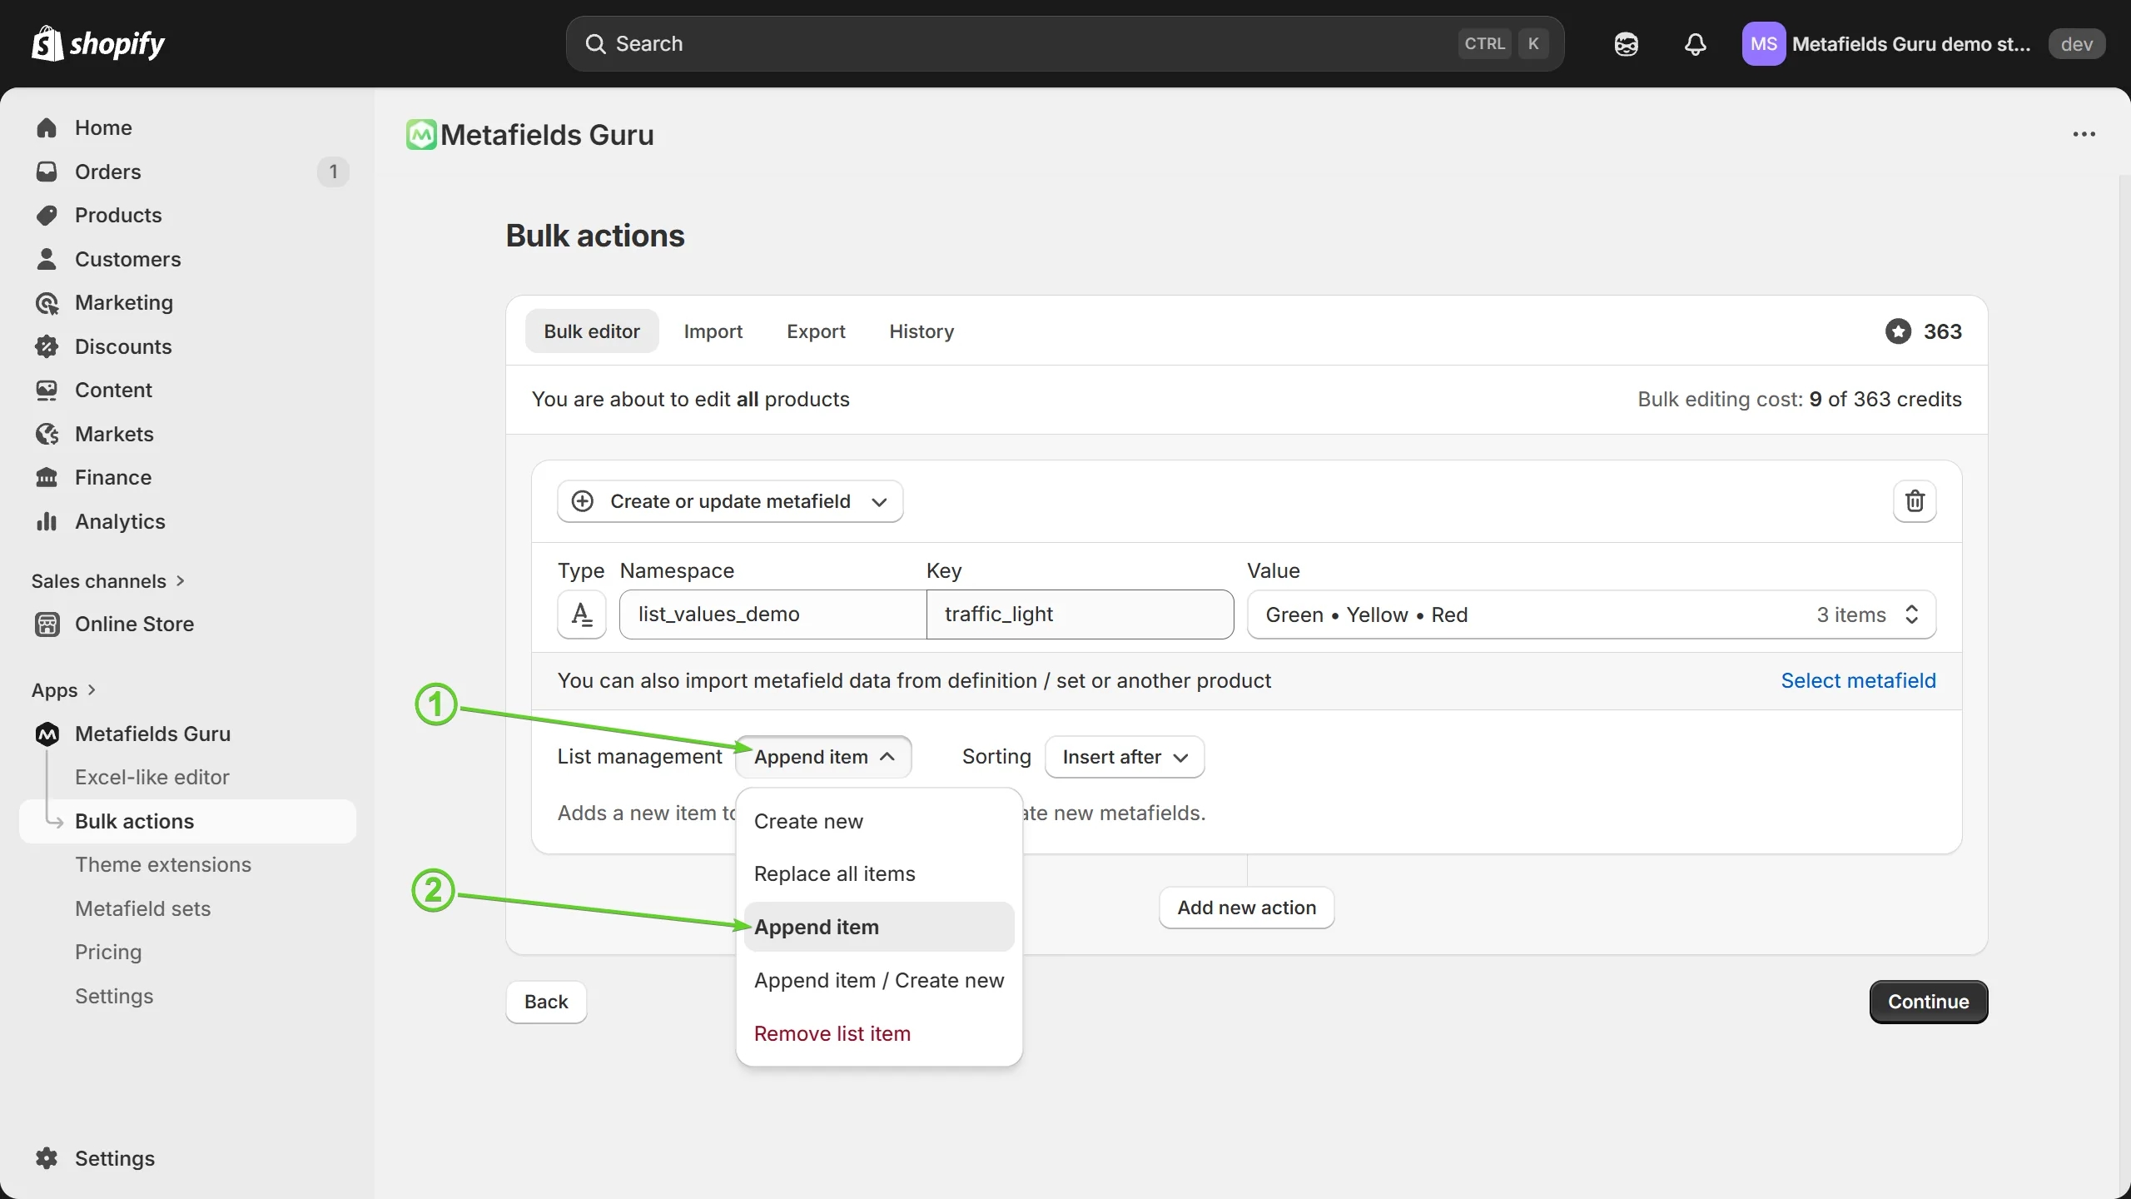The width and height of the screenshot is (2131, 1199).
Task: Open Excel-like editor in sidebar
Action: tap(152, 777)
